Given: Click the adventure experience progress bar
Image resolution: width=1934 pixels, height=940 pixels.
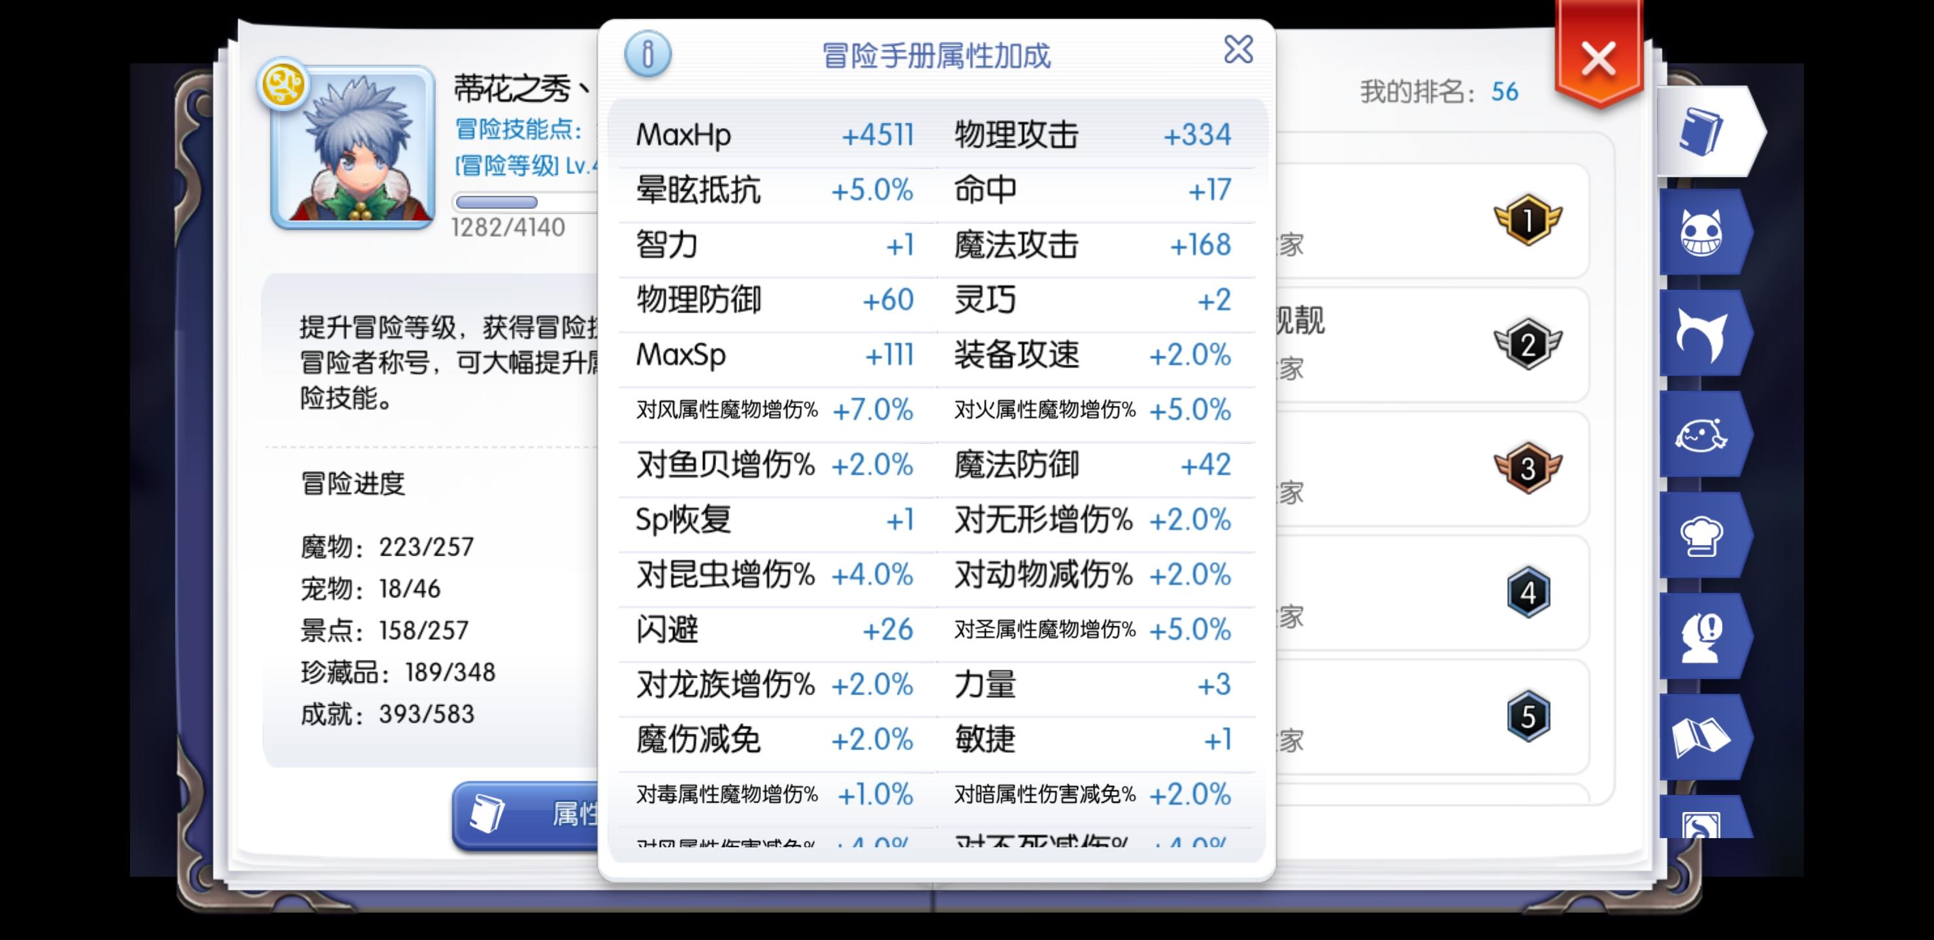Looking at the screenshot, I should click(525, 202).
